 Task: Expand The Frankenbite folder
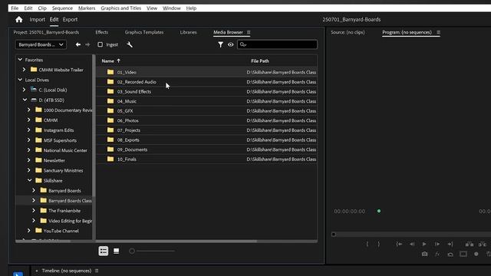point(34,211)
